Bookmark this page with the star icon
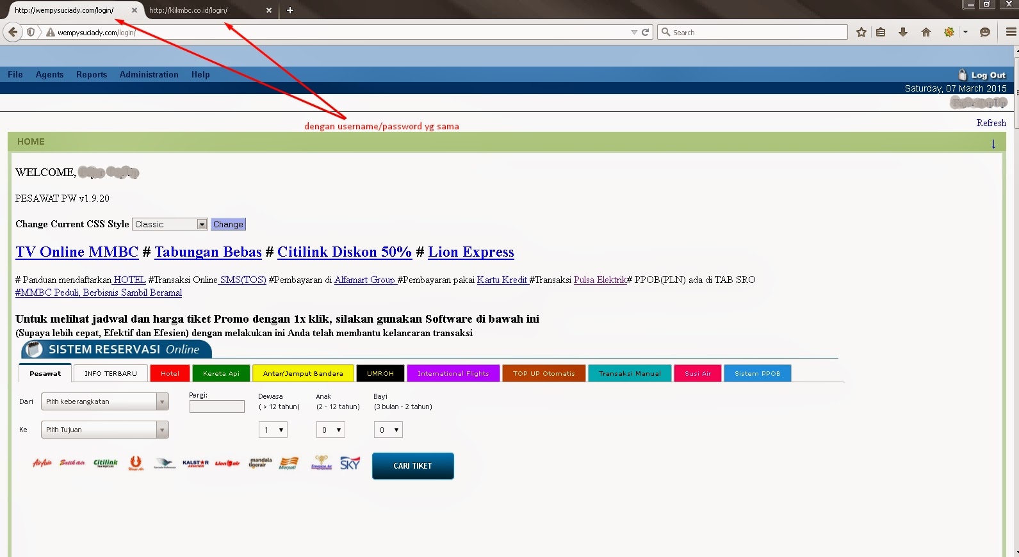 [861, 32]
